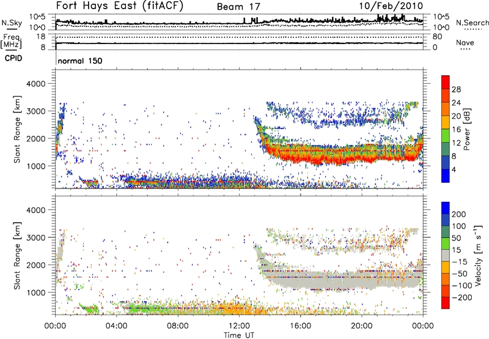Pick the red bottom segment of Velocity color bar
The height and width of the screenshot is (339, 489).
446,302
